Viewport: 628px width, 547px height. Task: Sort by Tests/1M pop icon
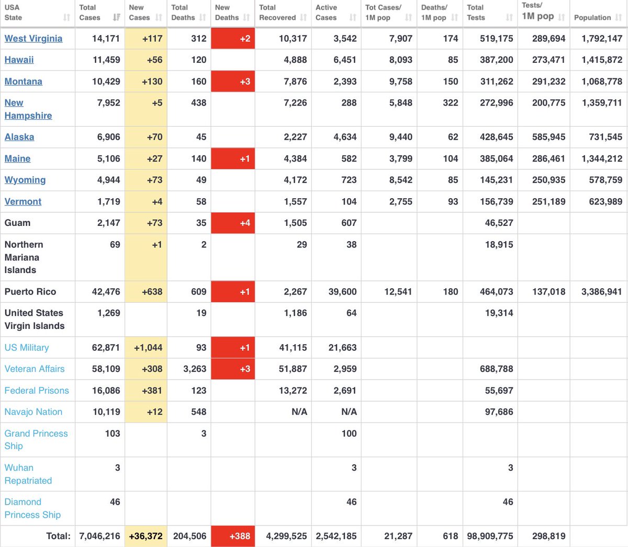click(562, 17)
